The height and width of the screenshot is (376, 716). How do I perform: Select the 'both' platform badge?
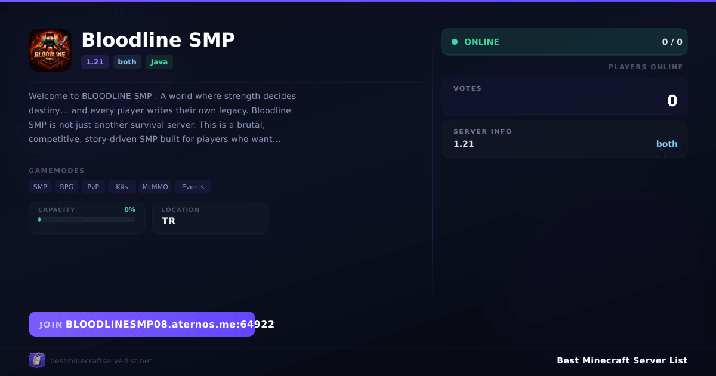tap(127, 62)
